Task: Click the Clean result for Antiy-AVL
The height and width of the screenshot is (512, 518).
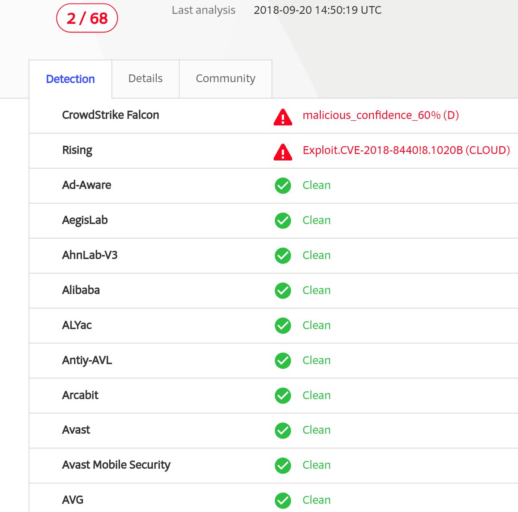Action: [317, 360]
